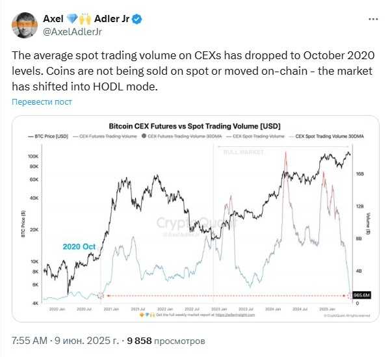
Task: Open Axel Adler Jr's profile avatar
Action: coord(25,25)
